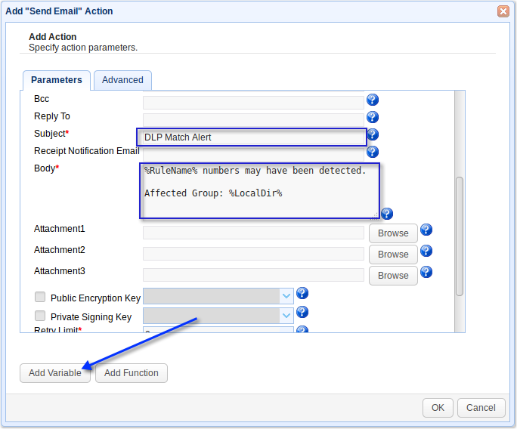Click Browse button for Attachment1
Screen dimensions: 517x429
393,233
